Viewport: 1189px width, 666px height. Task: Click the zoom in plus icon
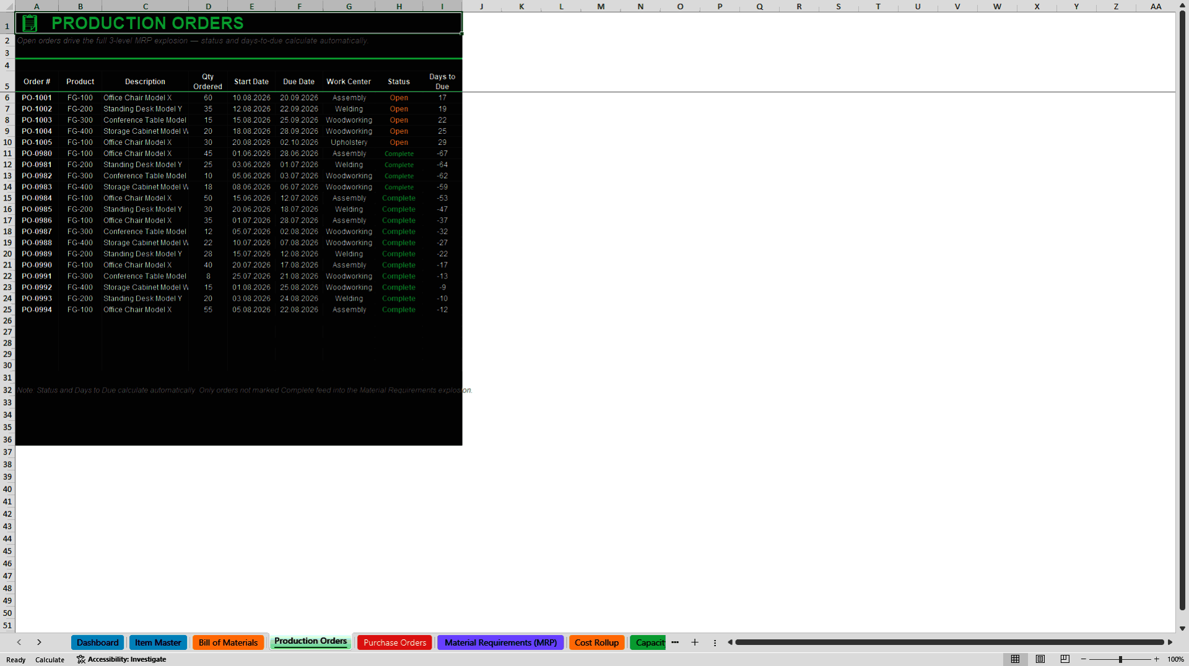click(1156, 659)
